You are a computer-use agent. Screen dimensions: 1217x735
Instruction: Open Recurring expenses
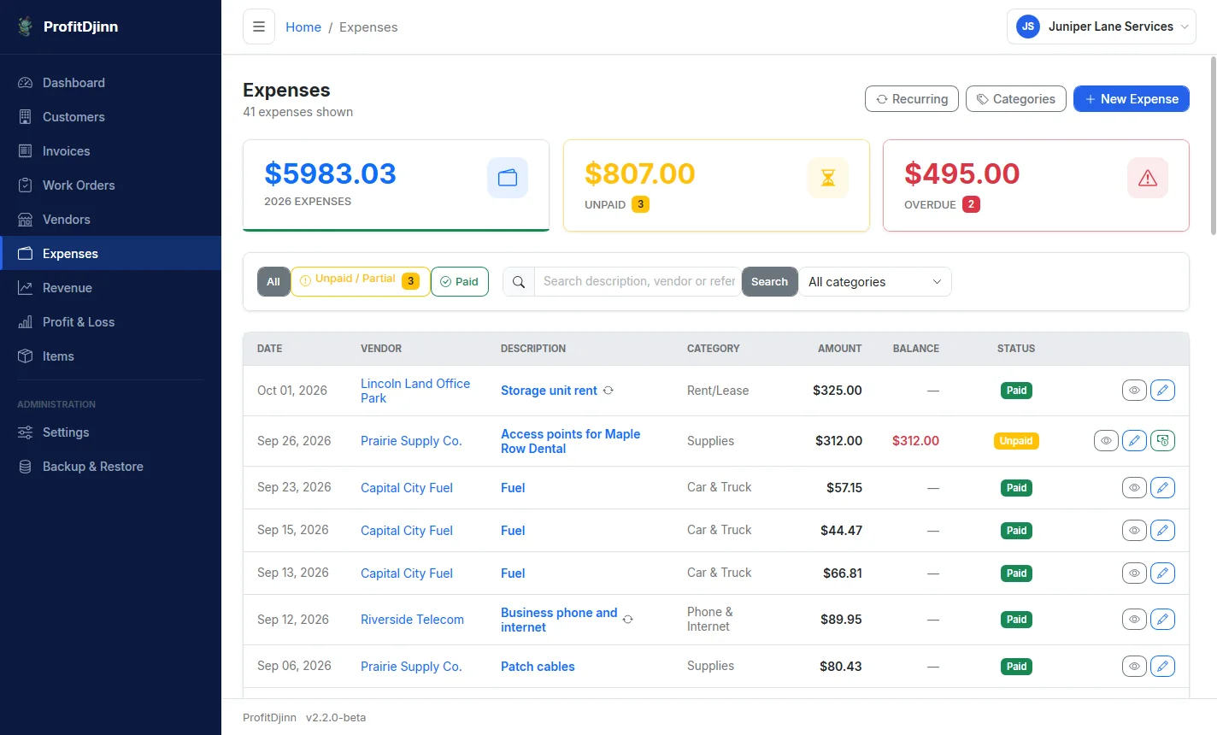click(x=912, y=99)
